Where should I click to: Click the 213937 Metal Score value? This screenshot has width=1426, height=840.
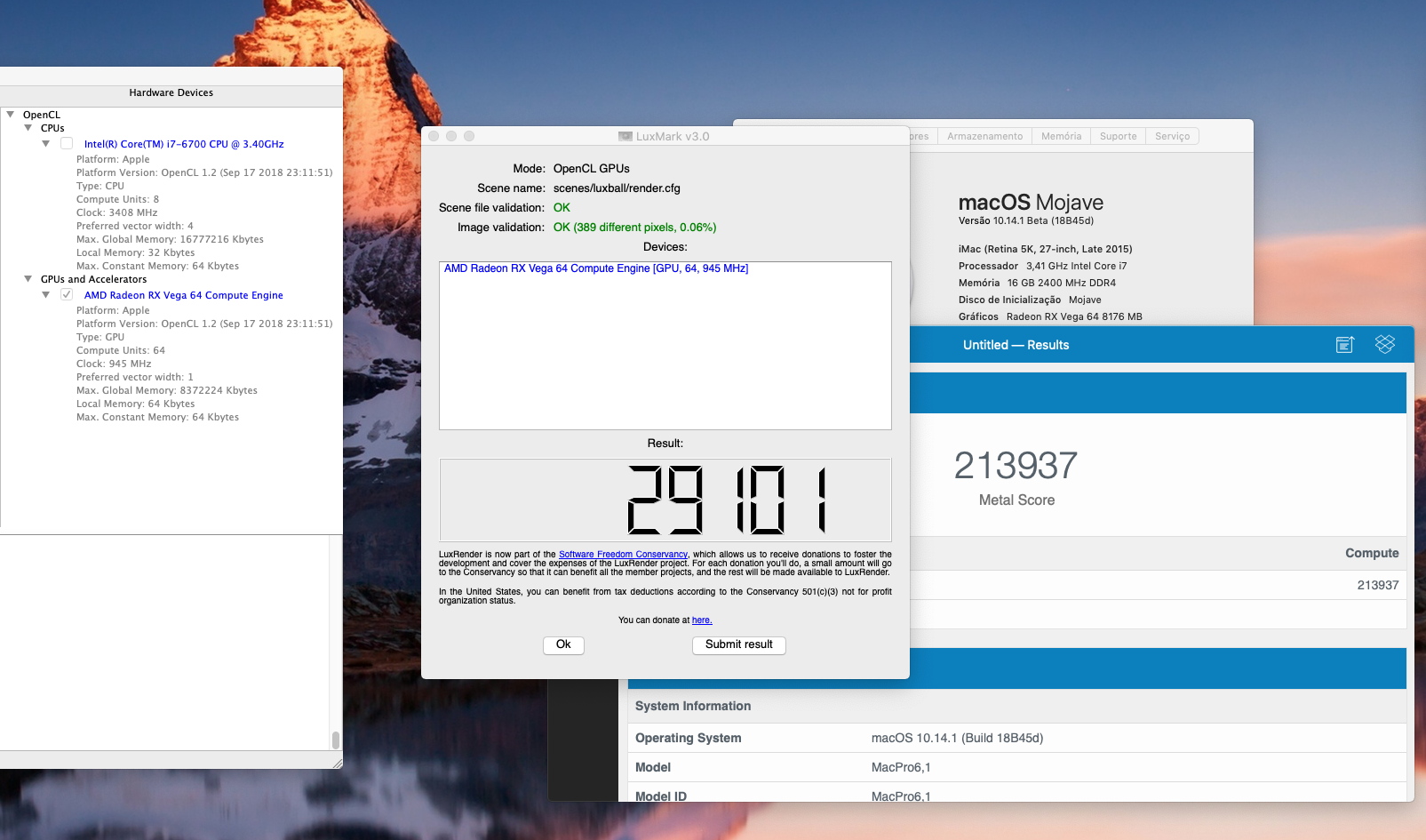[x=1016, y=466]
